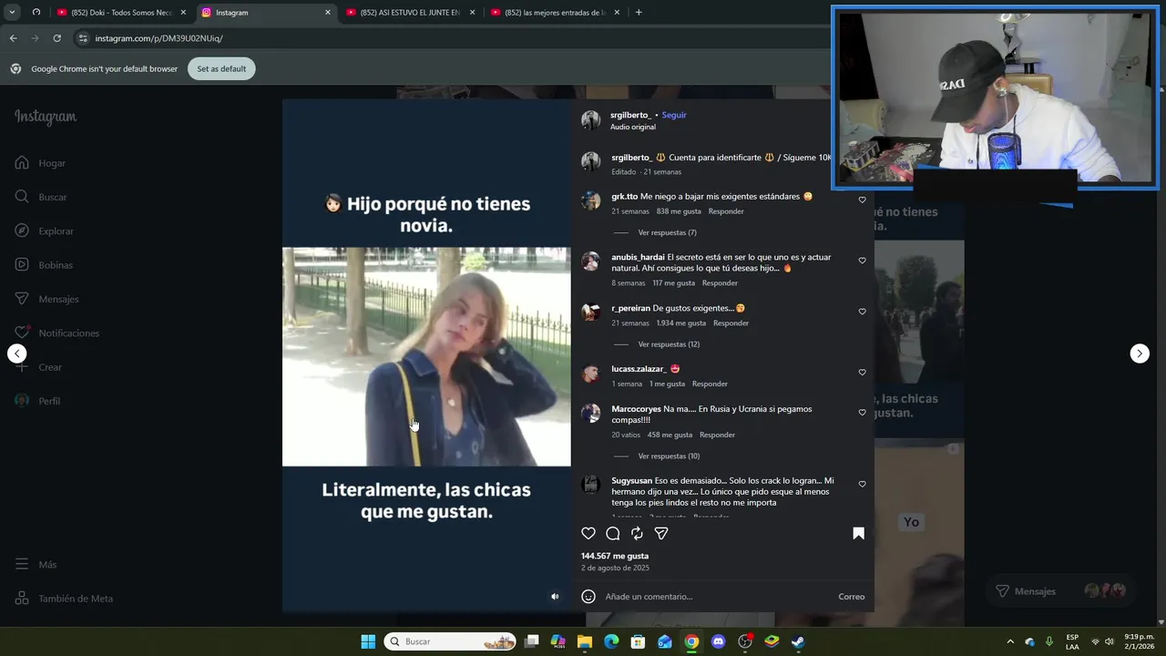Viewport: 1166px width, 656px height.
Task: Like Marcocoryes's comment
Action: 862,413
